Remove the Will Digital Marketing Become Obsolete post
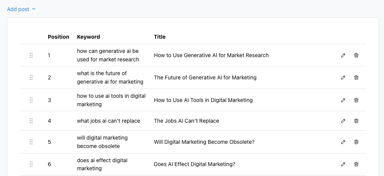Image resolution: width=384 pixels, height=176 pixels. point(356,142)
